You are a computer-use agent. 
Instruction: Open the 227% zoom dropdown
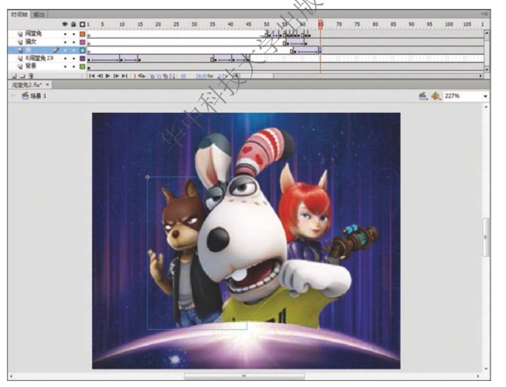[x=485, y=96]
